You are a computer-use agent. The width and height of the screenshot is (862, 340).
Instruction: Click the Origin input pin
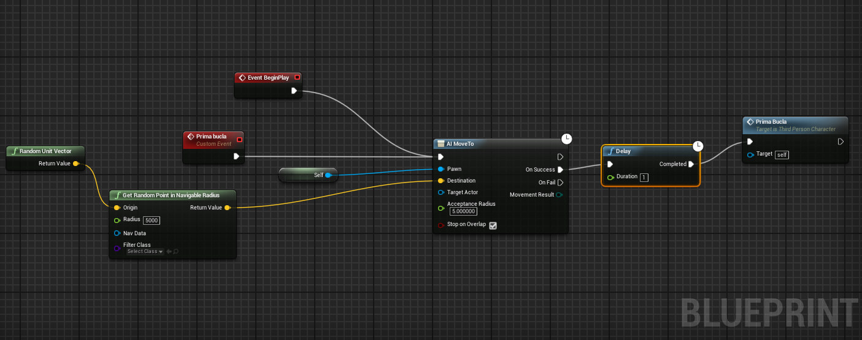pos(117,208)
